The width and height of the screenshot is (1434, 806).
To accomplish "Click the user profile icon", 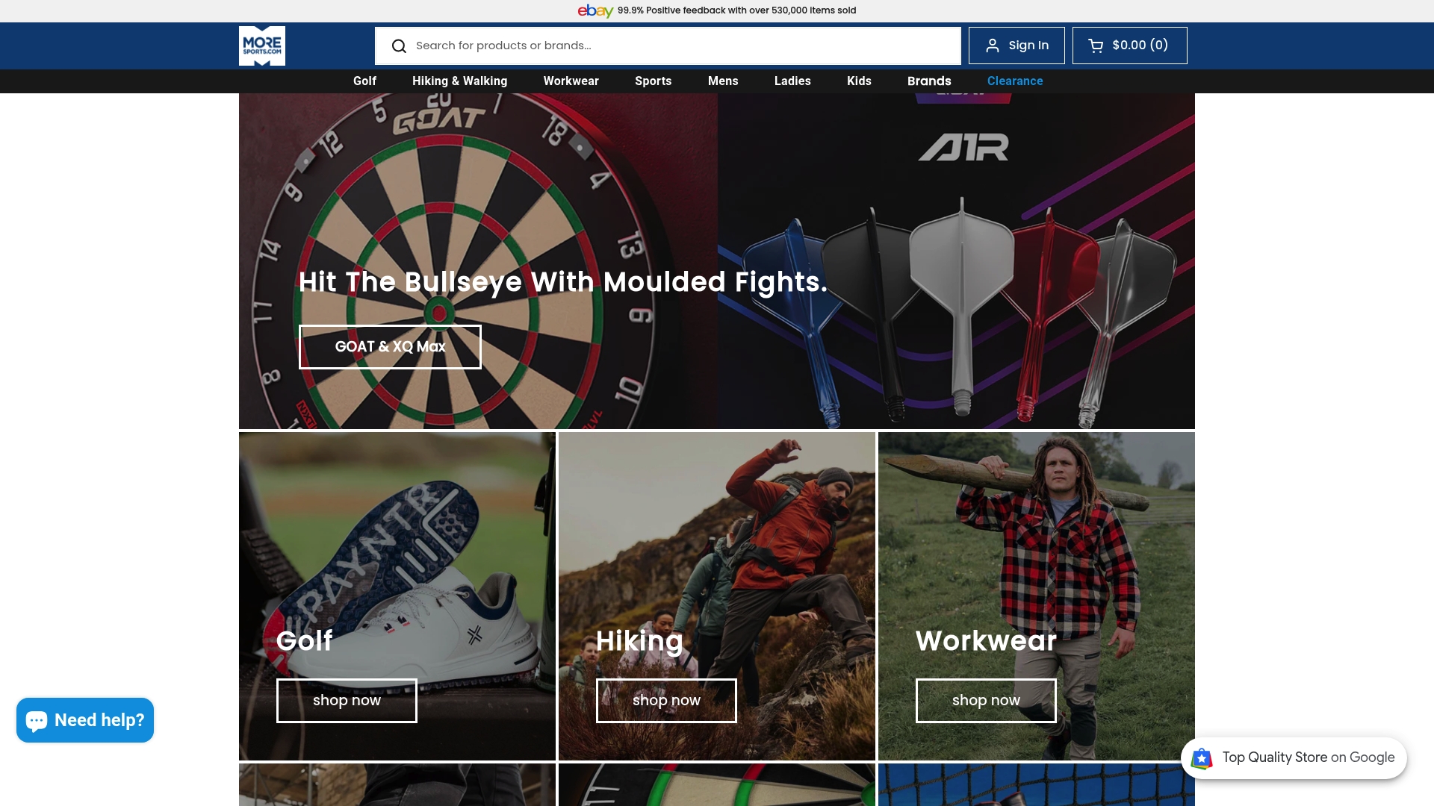I will (992, 46).
